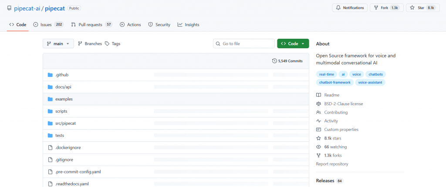View 66 watching list
This screenshot has width=446, height=187.
tap(335, 147)
